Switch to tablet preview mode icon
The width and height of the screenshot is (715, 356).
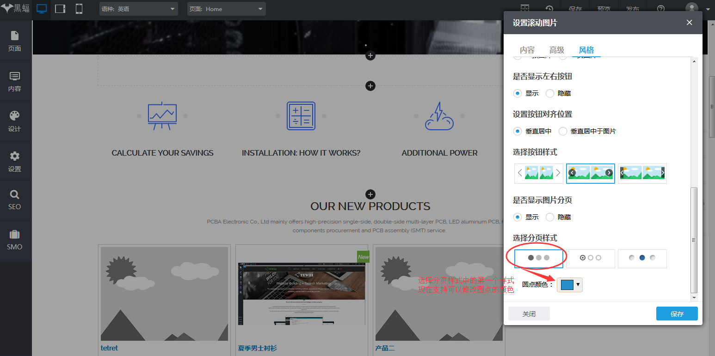pyautogui.click(x=60, y=9)
